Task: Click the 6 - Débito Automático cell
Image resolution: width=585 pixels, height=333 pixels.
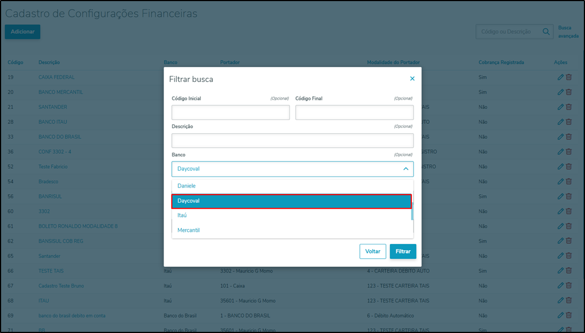Action: (x=390, y=315)
